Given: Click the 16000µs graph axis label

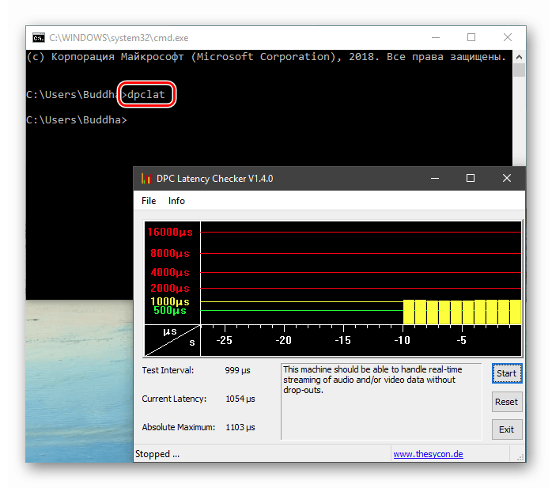Looking at the screenshot, I should coord(170,232).
